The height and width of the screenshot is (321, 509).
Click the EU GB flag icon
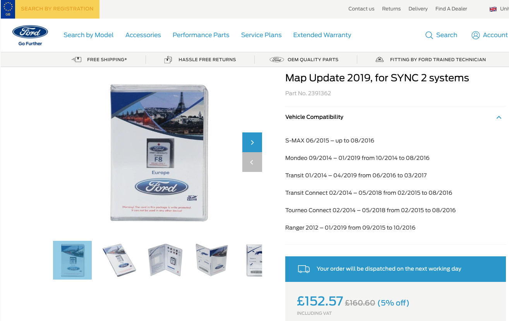click(8, 9)
